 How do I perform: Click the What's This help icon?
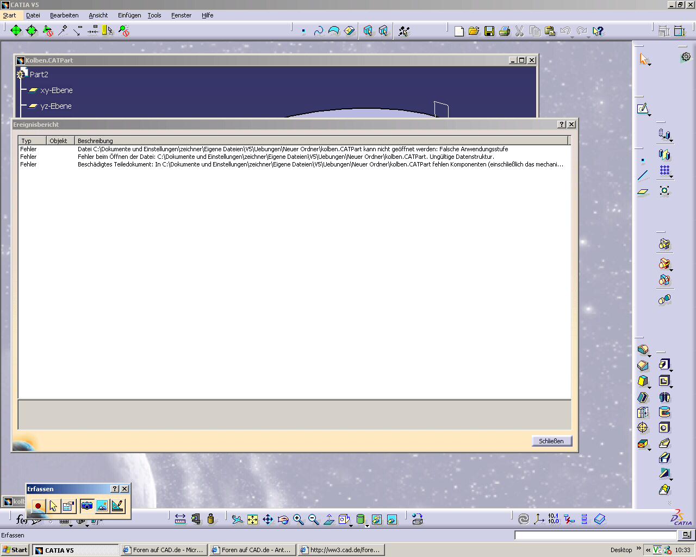click(x=598, y=31)
